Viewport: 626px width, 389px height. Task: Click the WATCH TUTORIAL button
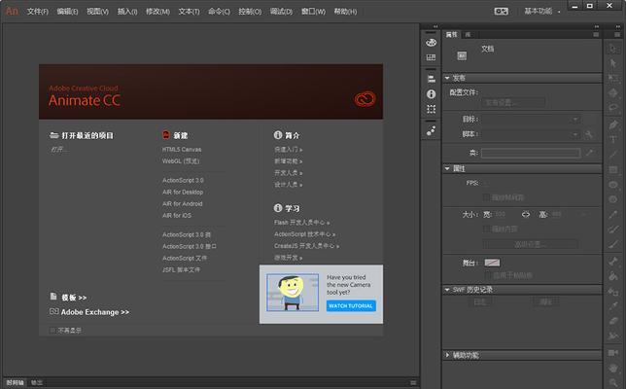pos(351,306)
